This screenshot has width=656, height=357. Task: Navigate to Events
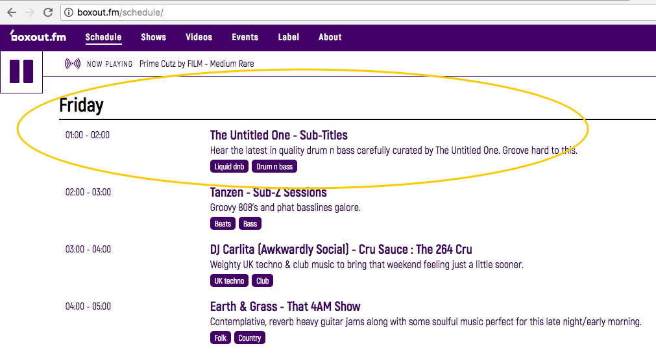pos(245,37)
